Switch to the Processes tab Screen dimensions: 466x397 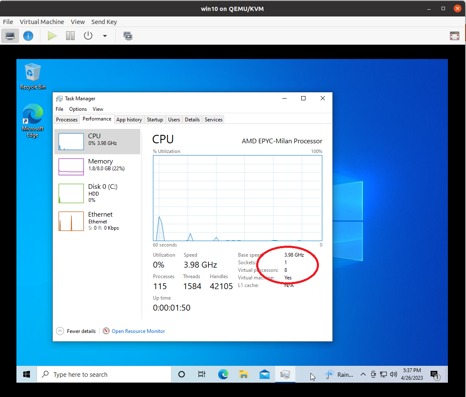point(67,120)
